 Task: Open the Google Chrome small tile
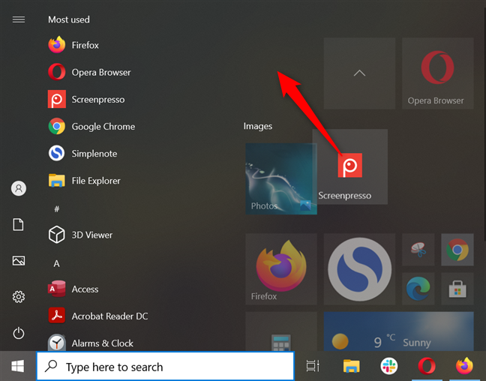(457, 250)
